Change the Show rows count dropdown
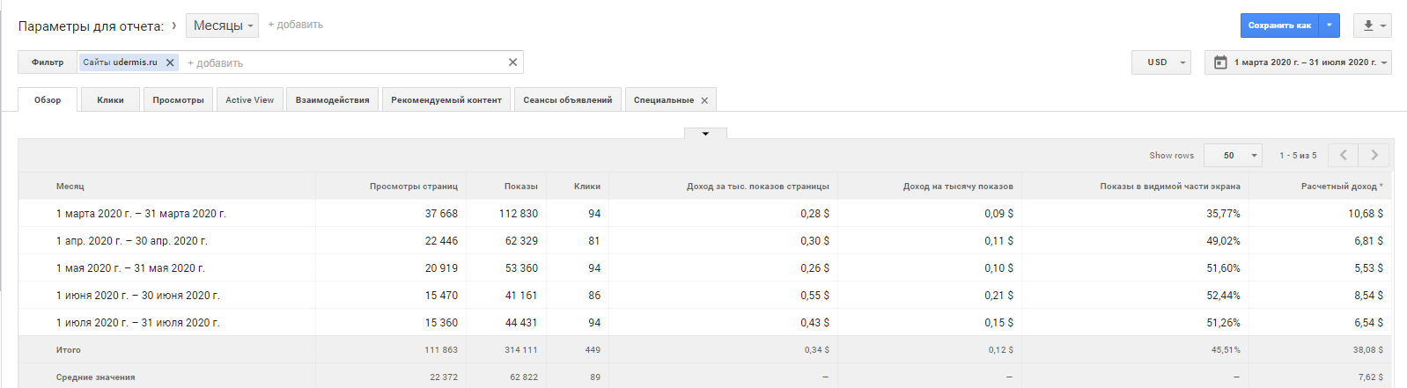 pyautogui.click(x=1233, y=155)
